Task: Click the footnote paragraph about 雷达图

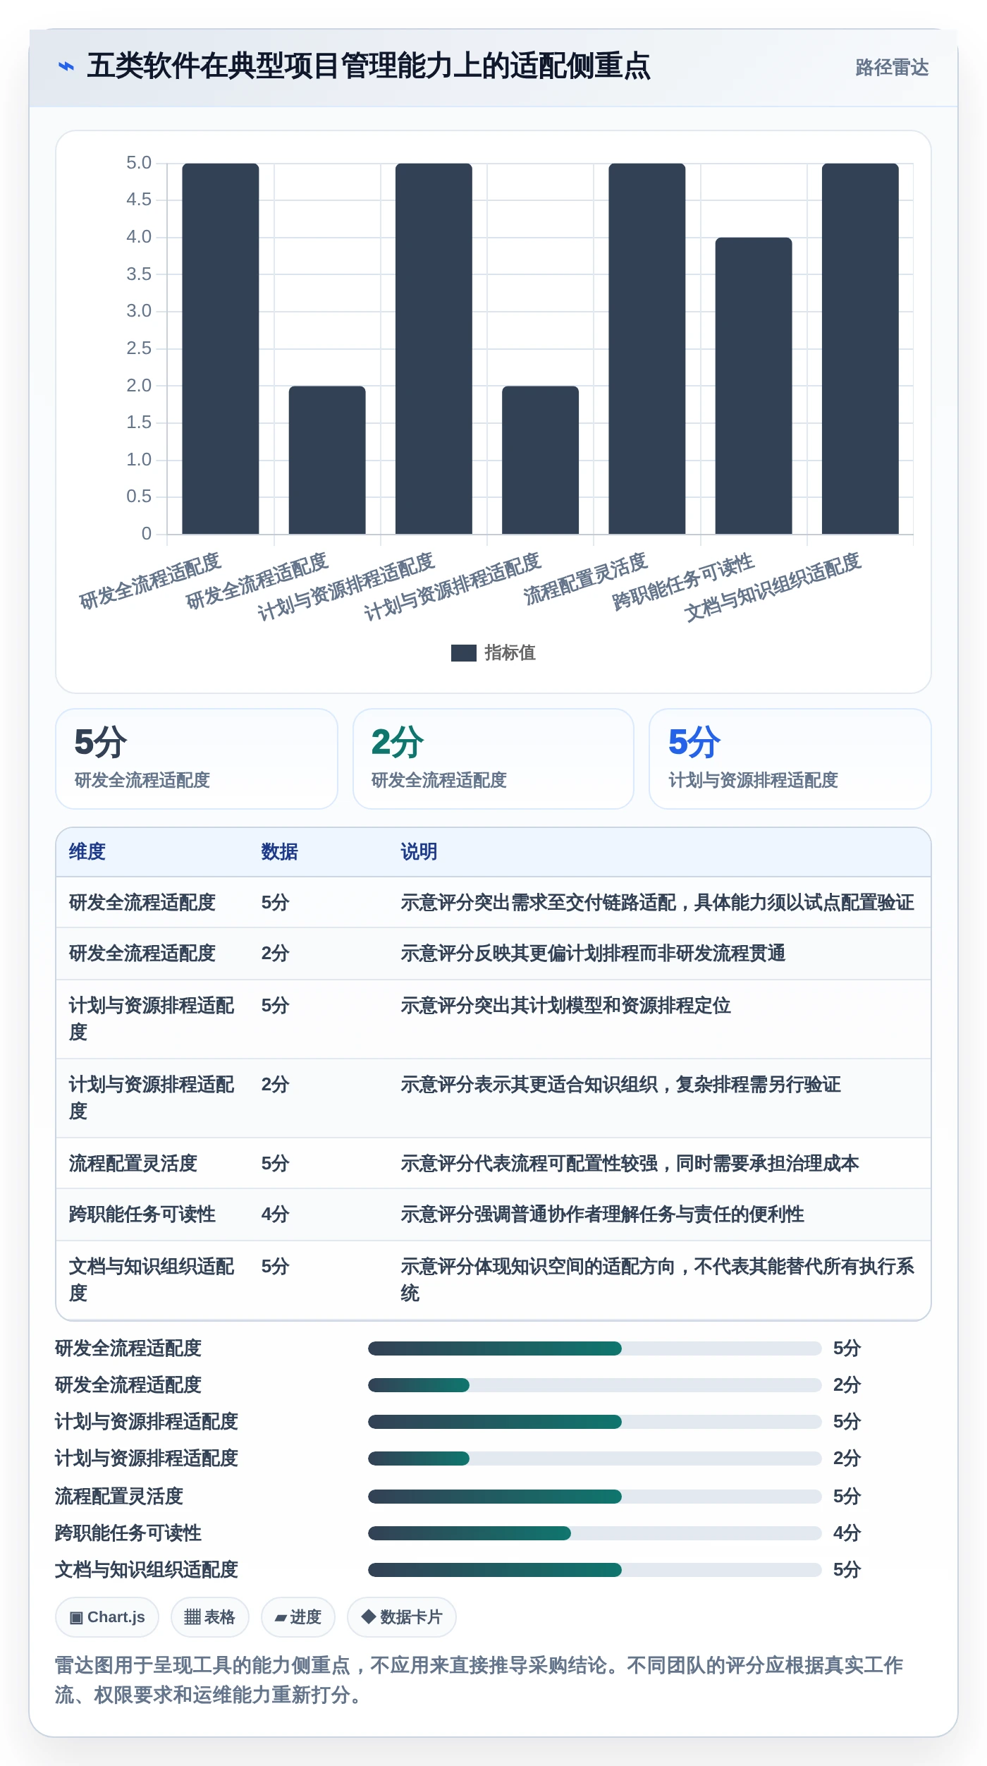Action: pos(479,1680)
